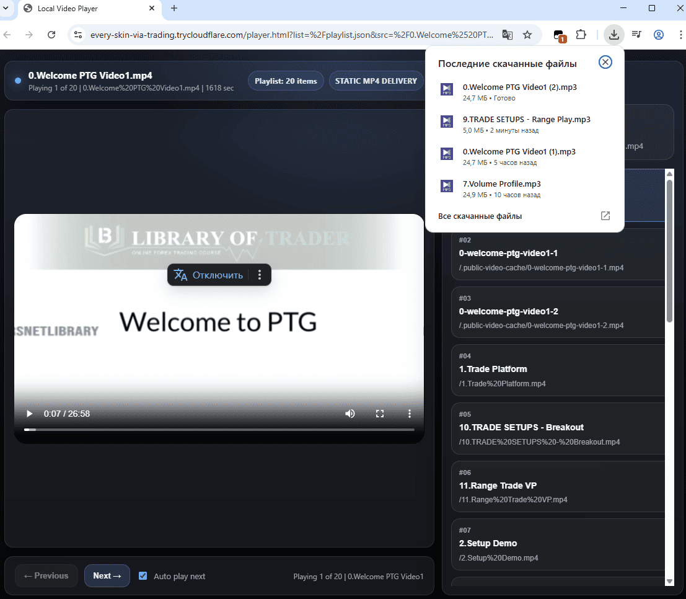Click the browser back arrow
Image resolution: width=686 pixels, height=599 pixels.
point(7,35)
